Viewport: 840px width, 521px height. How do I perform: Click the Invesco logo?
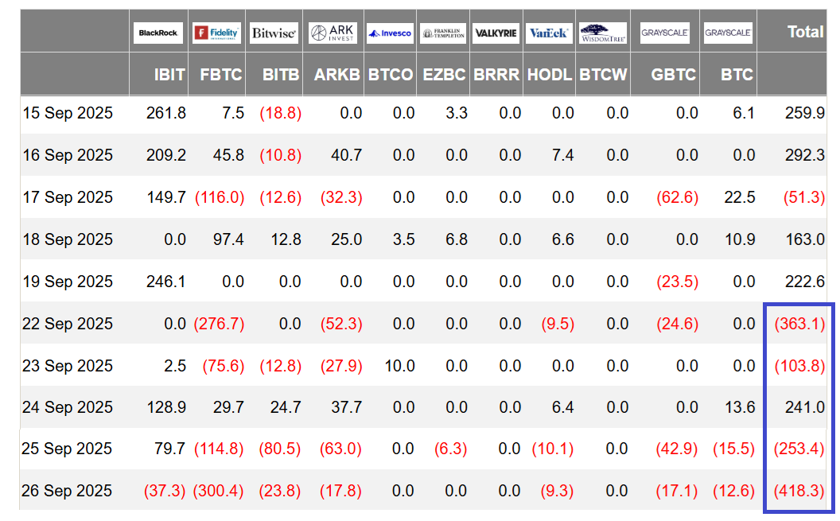point(390,33)
